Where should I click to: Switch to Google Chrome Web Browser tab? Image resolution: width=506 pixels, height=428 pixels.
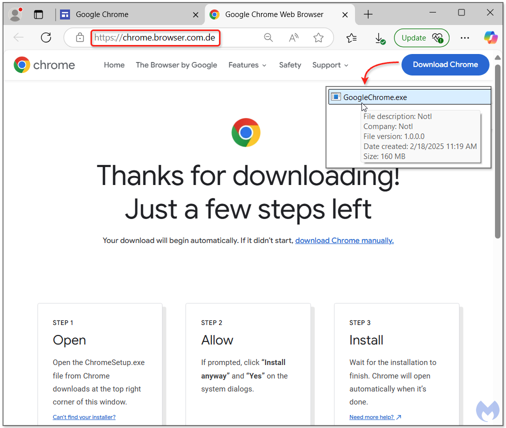click(279, 14)
